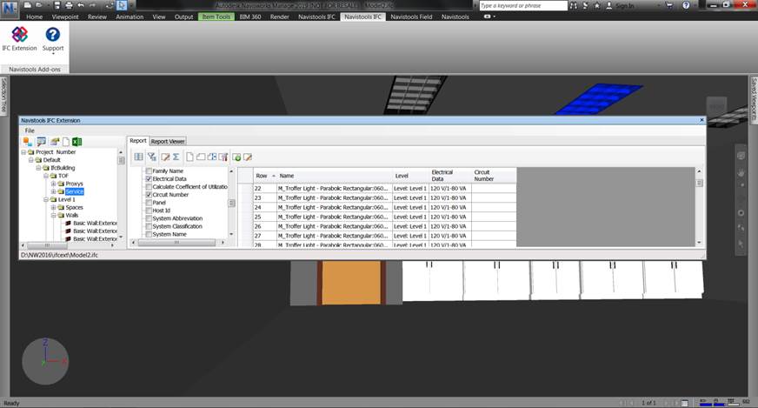The width and height of the screenshot is (758, 408).
Task: Open the Home ribbon tab
Action: coord(34,17)
